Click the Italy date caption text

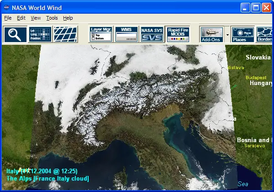click(x=42, y=171)
